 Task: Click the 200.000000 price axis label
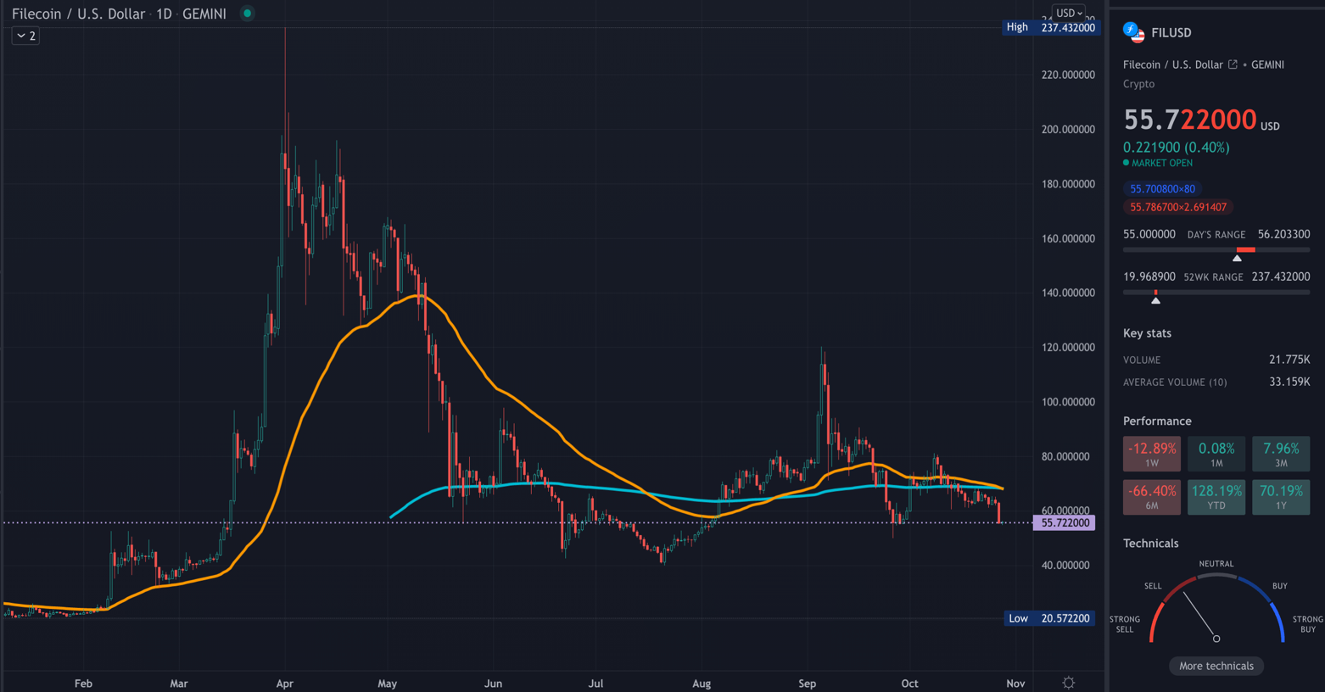[x=1068, y=130]
